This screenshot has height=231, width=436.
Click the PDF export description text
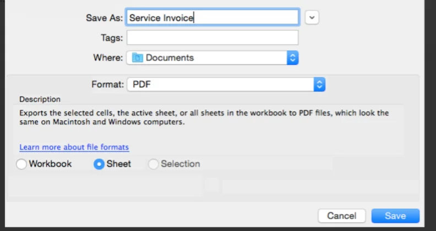pos(204,118)
